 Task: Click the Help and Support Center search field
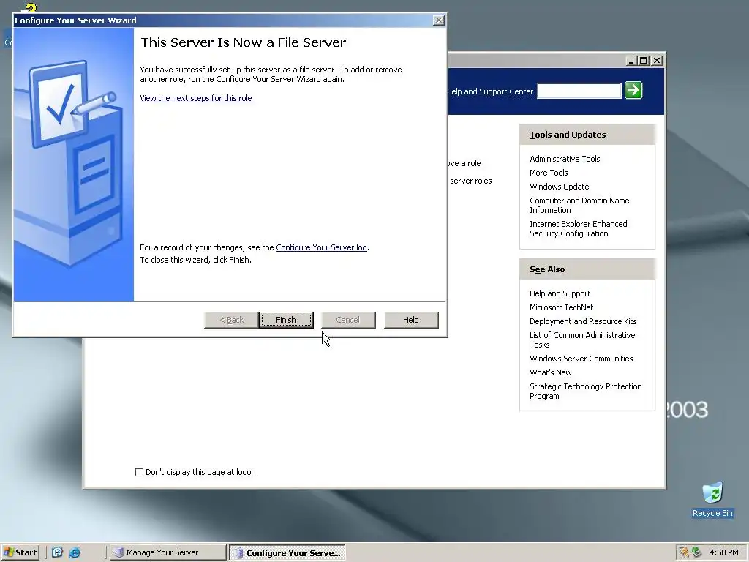(579, 91)
